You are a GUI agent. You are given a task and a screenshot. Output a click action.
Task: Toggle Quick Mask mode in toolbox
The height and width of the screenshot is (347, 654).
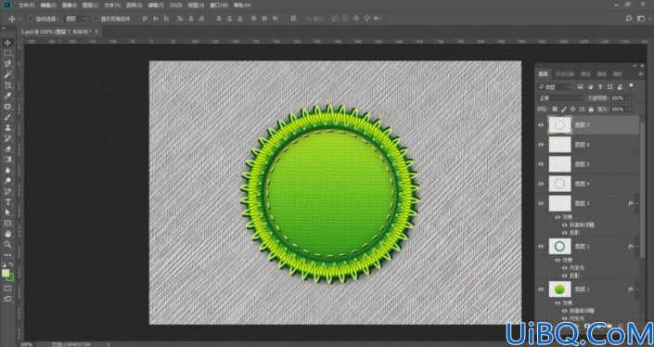8,289
